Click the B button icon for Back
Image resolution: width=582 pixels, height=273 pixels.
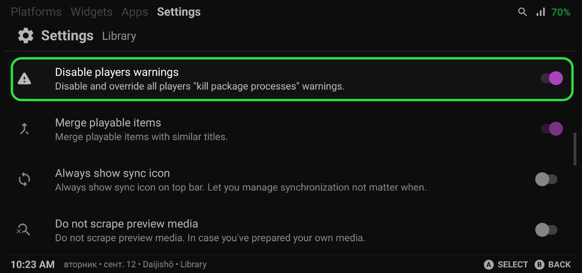click(539, 264)
